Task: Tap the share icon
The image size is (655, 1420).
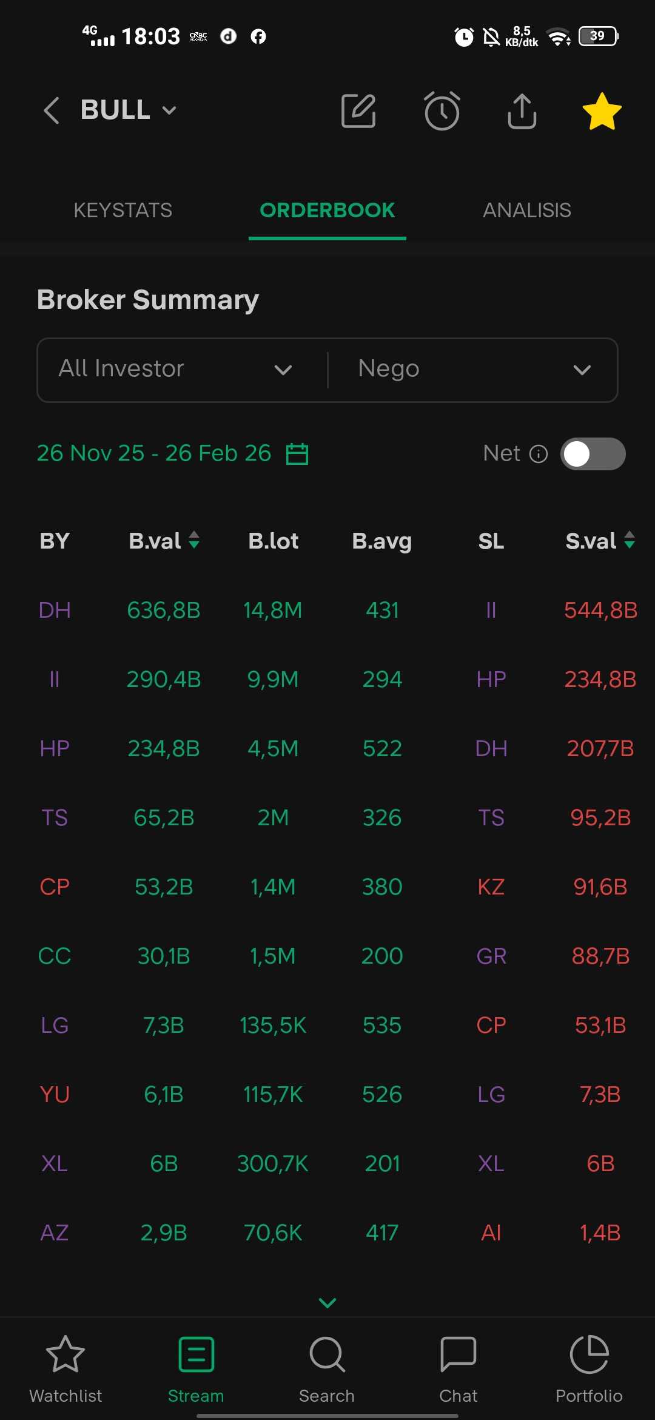Action: [522, 111]
